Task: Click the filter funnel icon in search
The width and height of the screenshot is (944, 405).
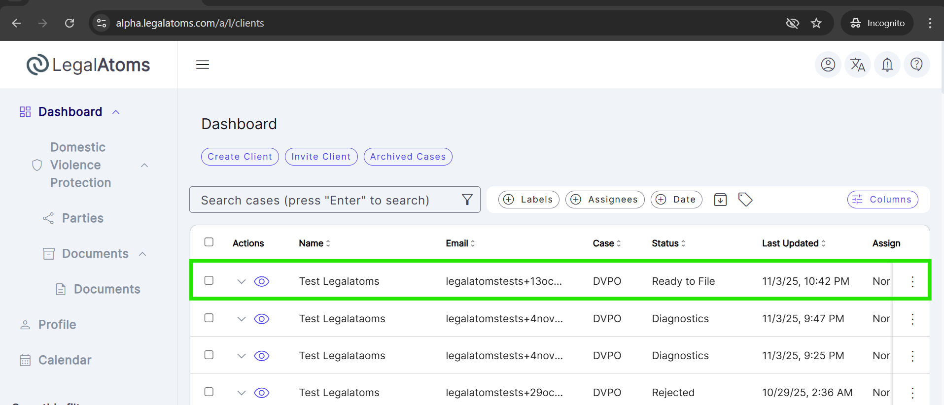Action: pyautogui.click(x=467, y=200)
